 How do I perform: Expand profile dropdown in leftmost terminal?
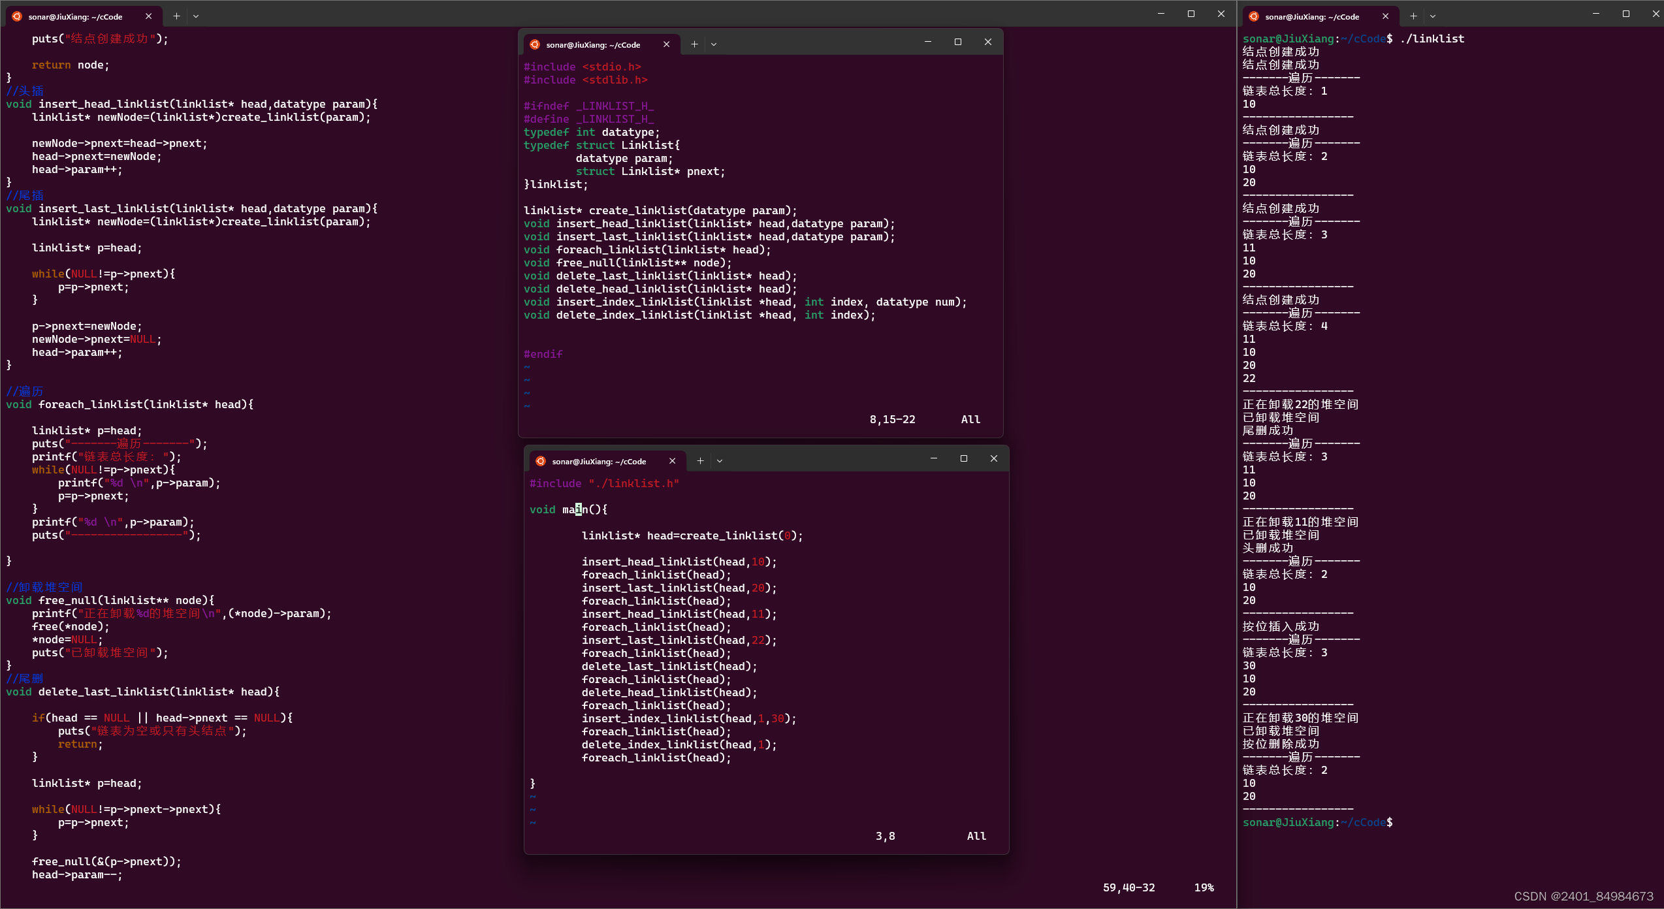(196, 16)
